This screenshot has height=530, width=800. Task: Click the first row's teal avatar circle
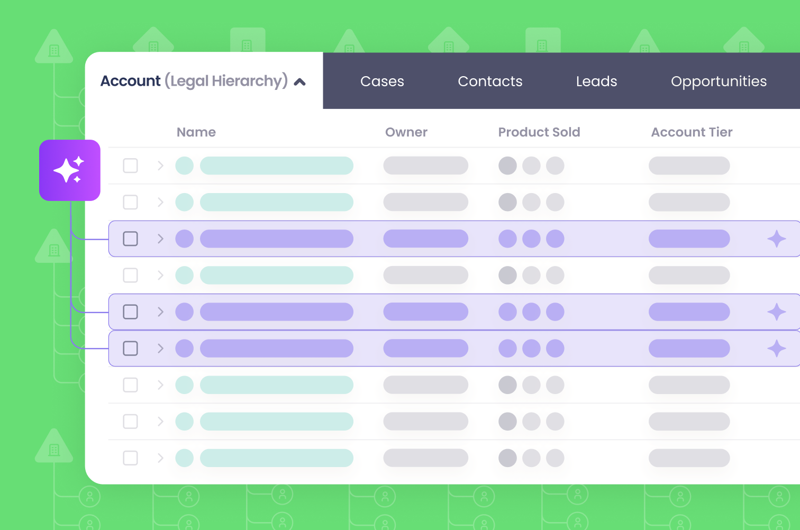[x=184, y=166]
